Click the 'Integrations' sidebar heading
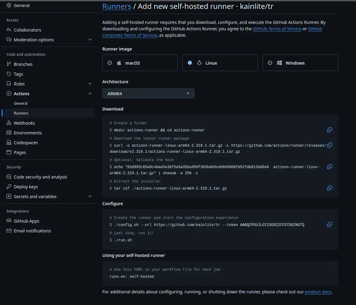 pyautogui.click(x=18, y=211)
